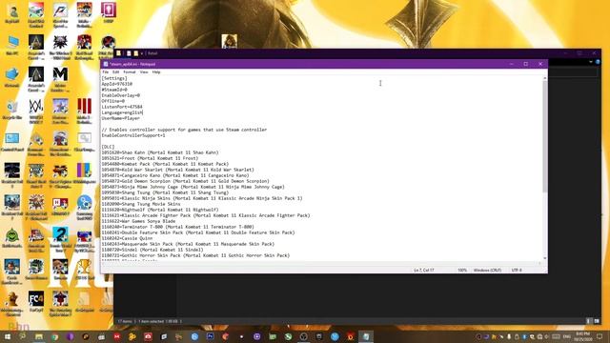Open the Control Panel desktop icon

pos(12,142)
